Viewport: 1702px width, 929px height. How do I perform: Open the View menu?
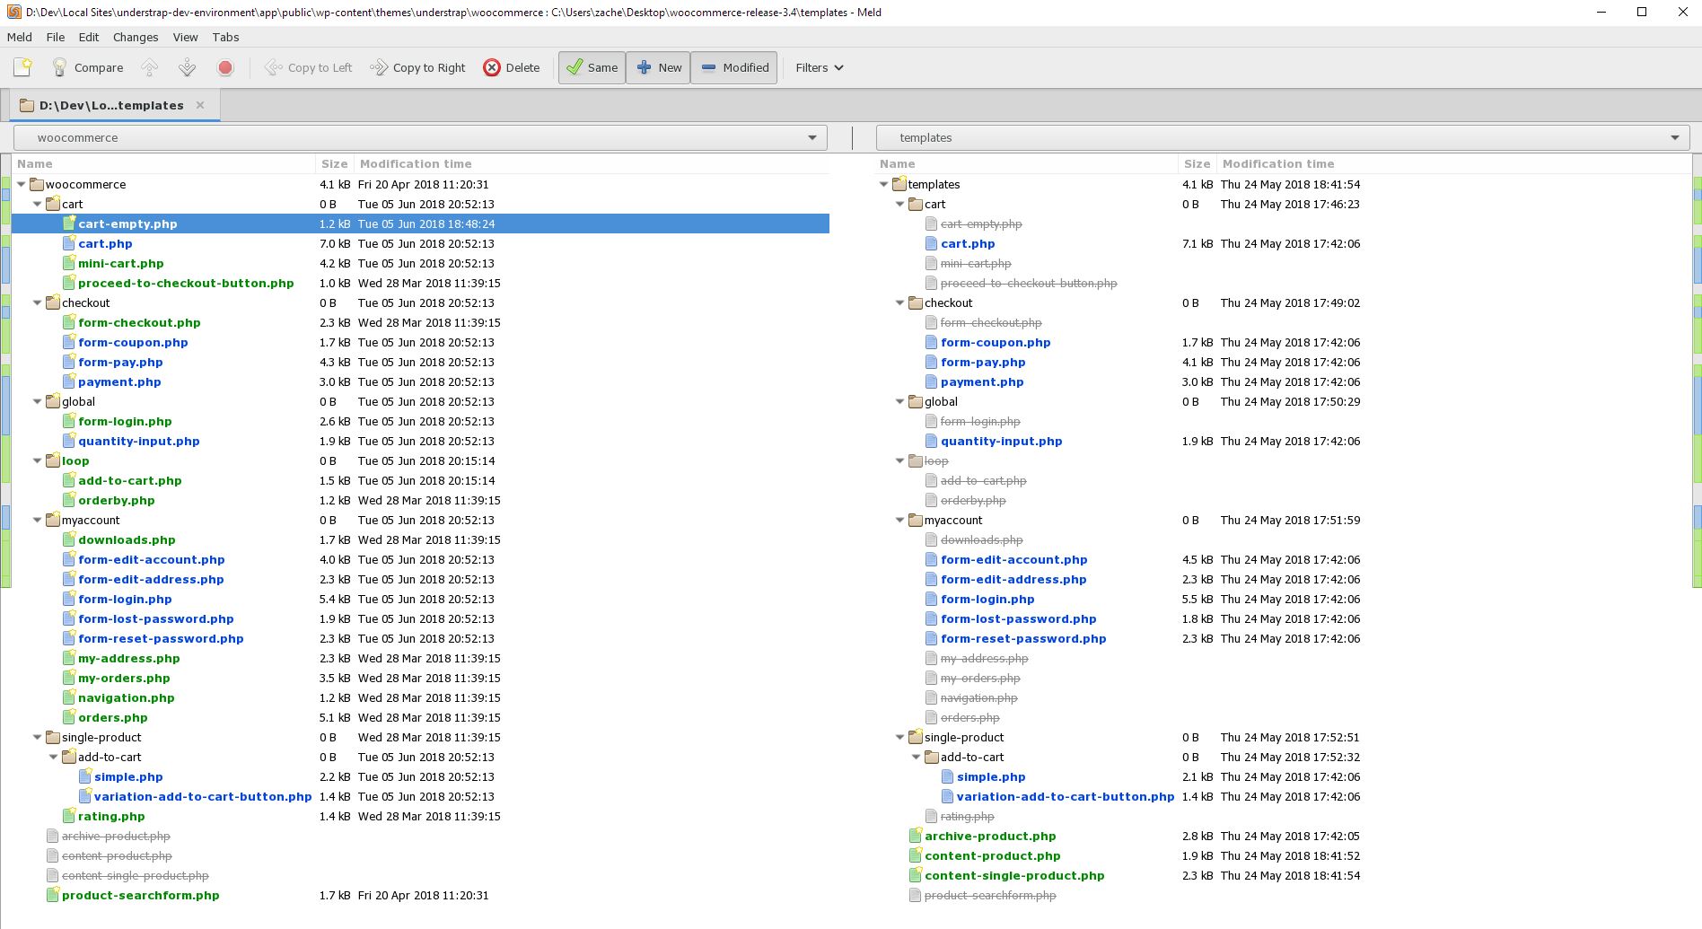(x=185, y=37)
